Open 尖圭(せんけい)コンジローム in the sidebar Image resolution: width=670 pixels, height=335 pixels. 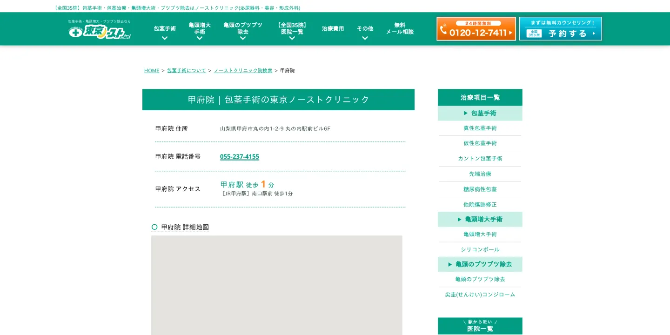click(x=480, y=295)
